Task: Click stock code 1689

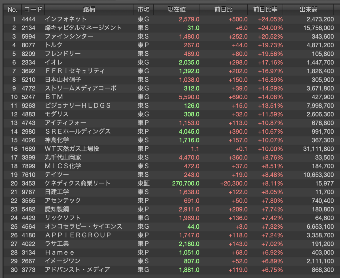Action: click(29, 149)
